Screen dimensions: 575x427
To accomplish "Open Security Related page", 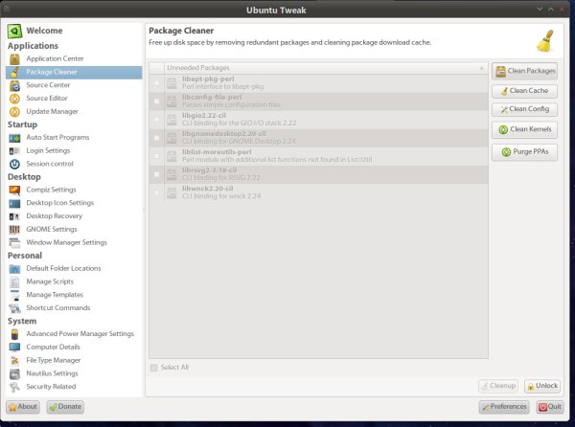I will point(51,387).
